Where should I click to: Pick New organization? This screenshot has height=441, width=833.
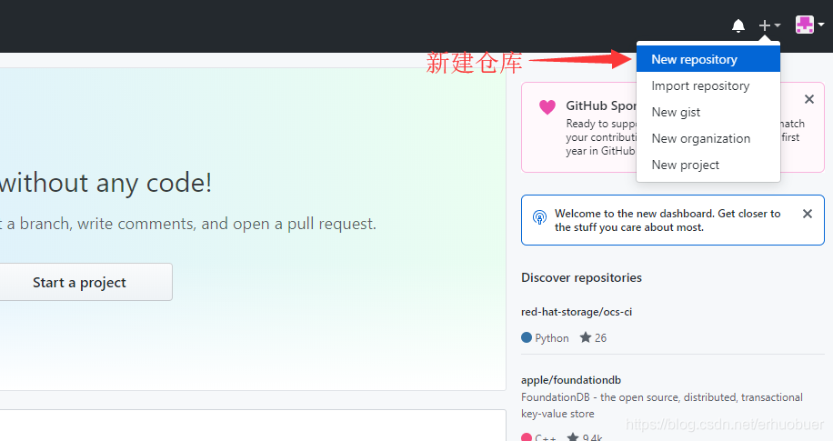(708, 139)
